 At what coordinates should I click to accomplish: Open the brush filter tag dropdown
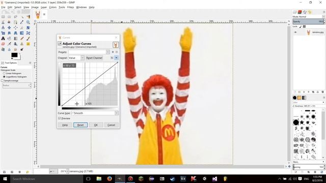tap(323, 103)
